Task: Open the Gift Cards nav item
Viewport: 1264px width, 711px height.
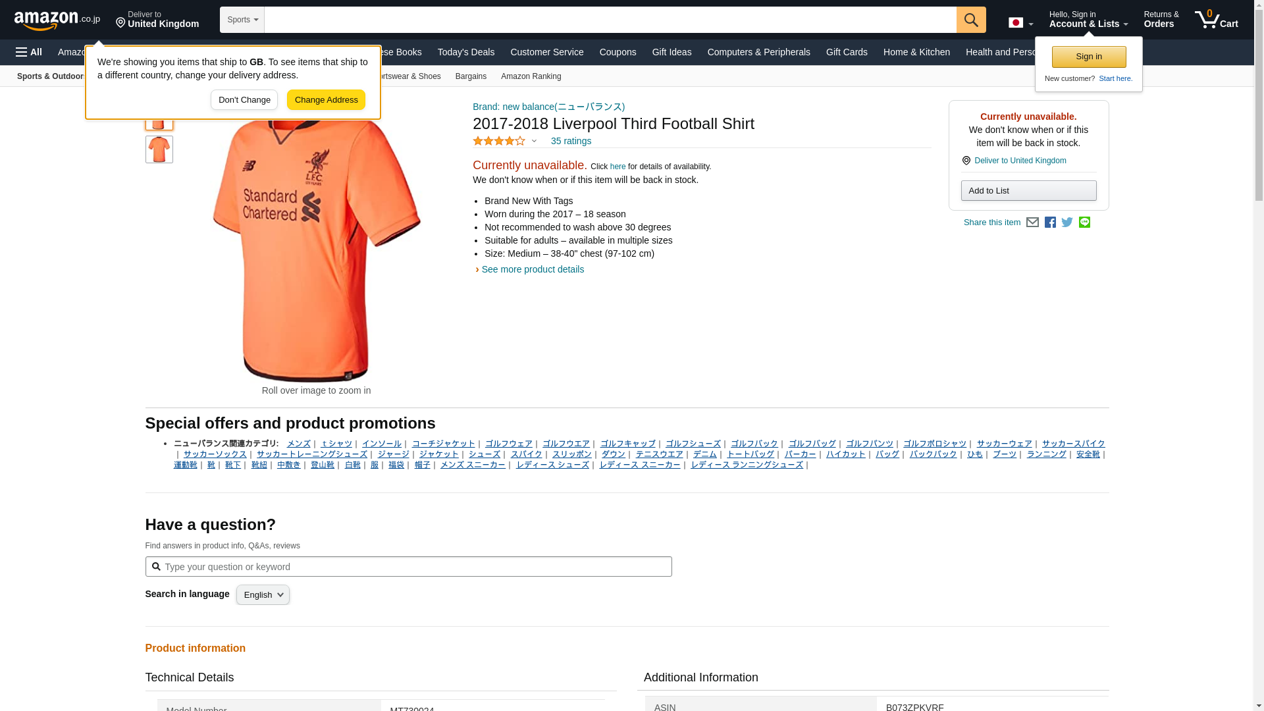Action: click(847, 52)
